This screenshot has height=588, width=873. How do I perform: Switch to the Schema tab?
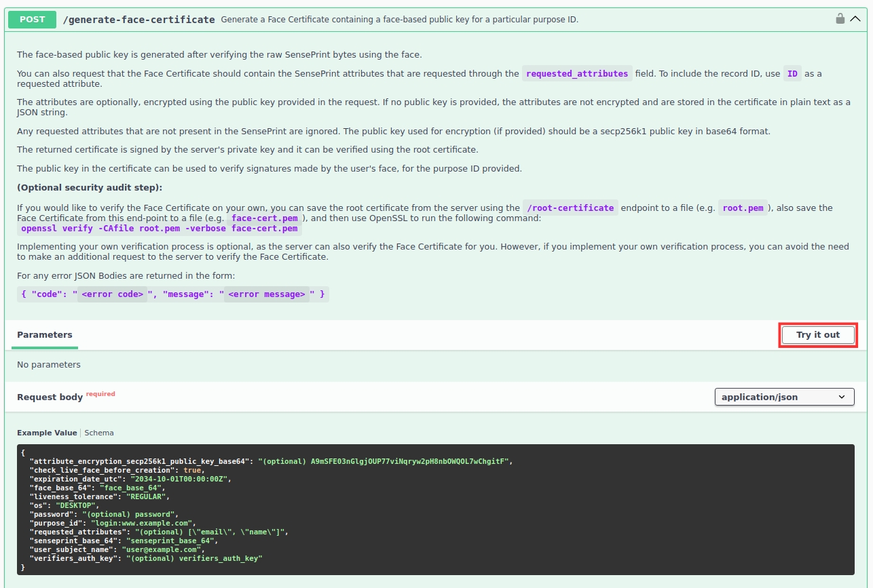[x=99, y=433]
